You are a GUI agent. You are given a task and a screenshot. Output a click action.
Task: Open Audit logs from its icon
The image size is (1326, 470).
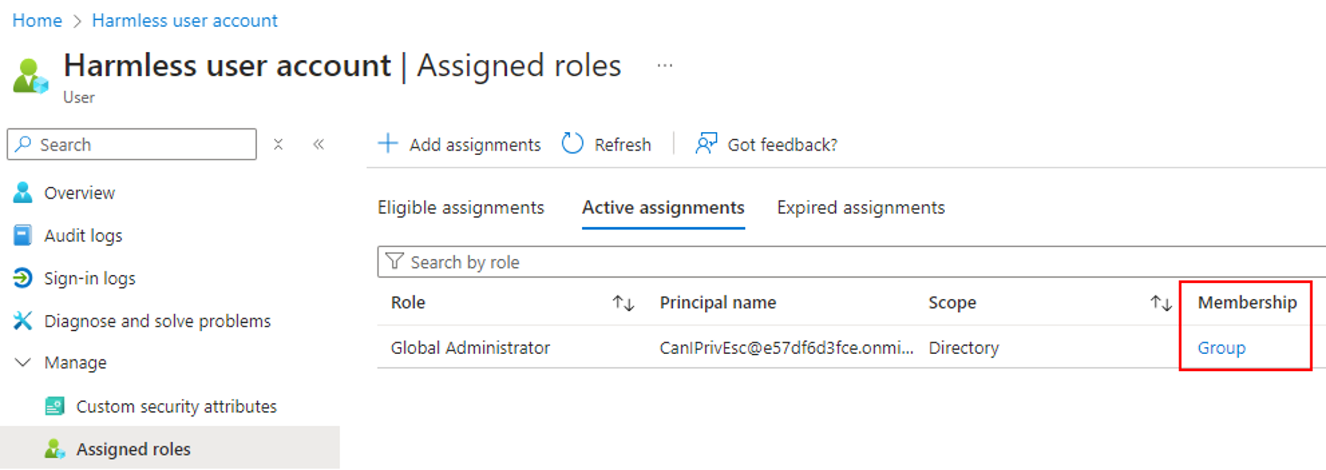pyautogui.click(x=22, y=235)
